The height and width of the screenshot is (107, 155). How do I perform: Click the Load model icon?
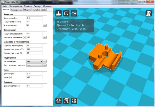point(59,13)
